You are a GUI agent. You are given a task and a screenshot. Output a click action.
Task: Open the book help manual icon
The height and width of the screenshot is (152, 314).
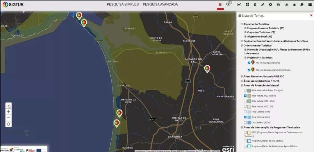pos(302,5)
